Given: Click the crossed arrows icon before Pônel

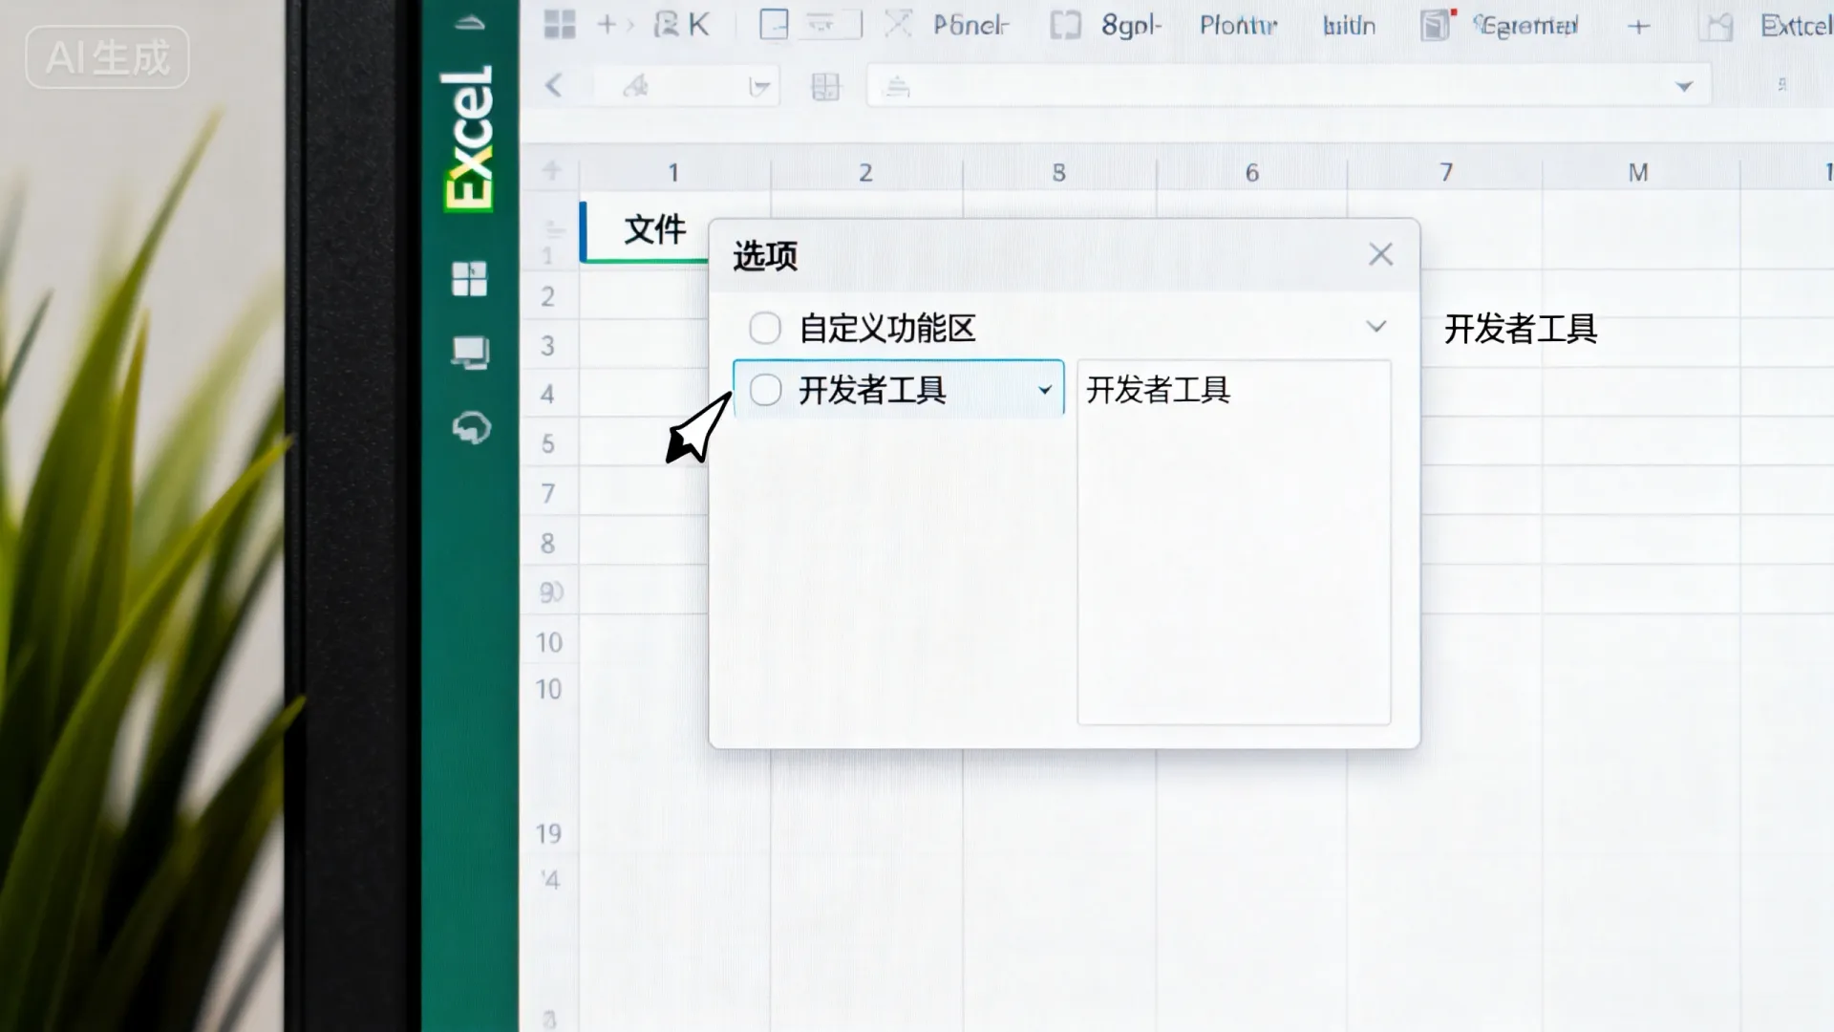Looking at the screenshot, I should pyautogui.click(x=898, y=24).
